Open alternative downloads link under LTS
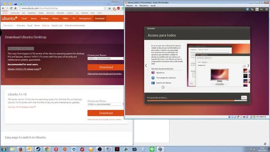Viewport: 270px width, 152px height. tap(105, 74)
